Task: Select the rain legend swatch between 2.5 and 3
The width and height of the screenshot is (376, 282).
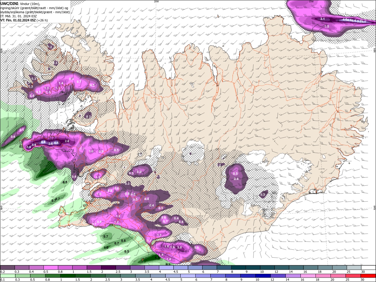Action: 113,276
